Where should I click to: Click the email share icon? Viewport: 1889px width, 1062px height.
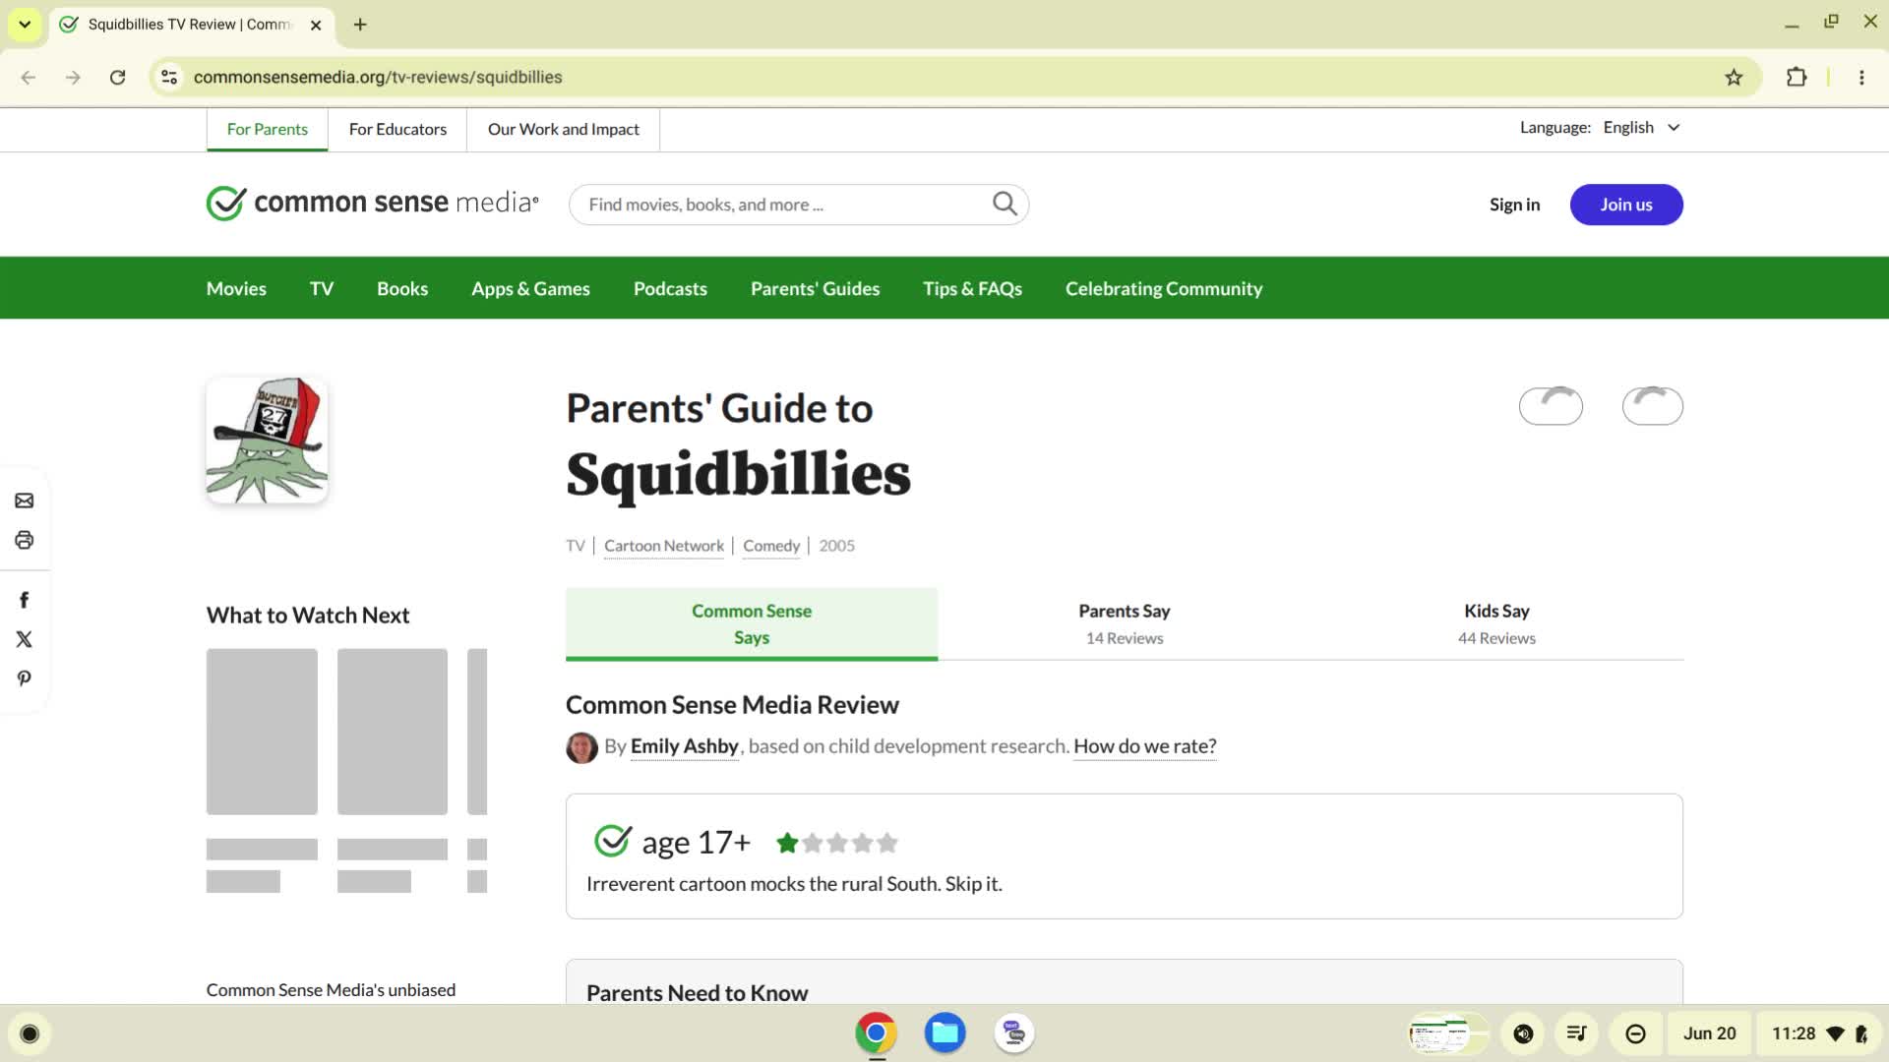(25, 501)
